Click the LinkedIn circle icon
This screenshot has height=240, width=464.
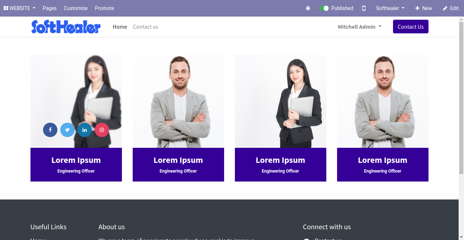85,130
